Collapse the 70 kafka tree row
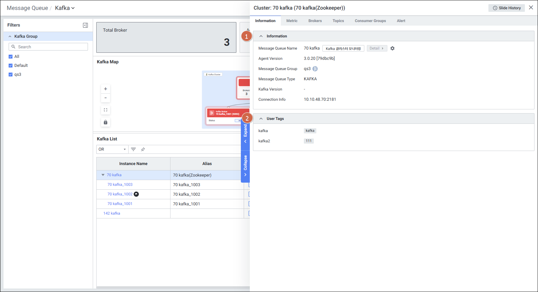The width and height of the screenshot is (538, 292). (x=103, y=175)
